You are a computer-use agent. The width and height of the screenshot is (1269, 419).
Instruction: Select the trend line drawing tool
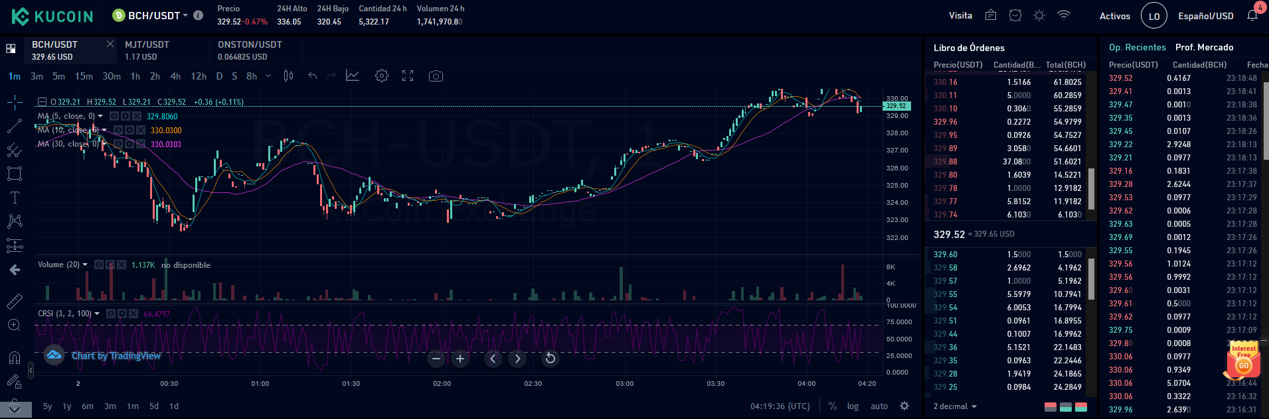click(x=14, y=126)
